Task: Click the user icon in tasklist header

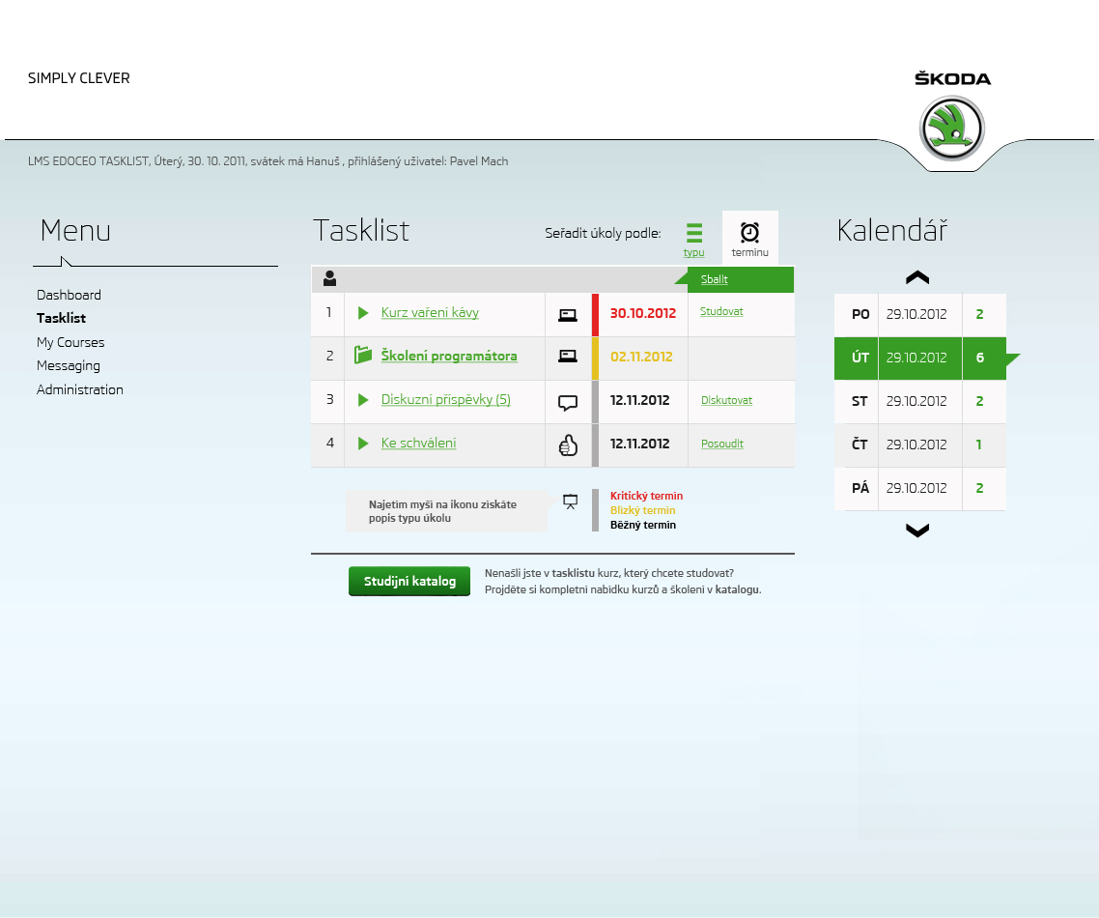Action: coord(330,278)
